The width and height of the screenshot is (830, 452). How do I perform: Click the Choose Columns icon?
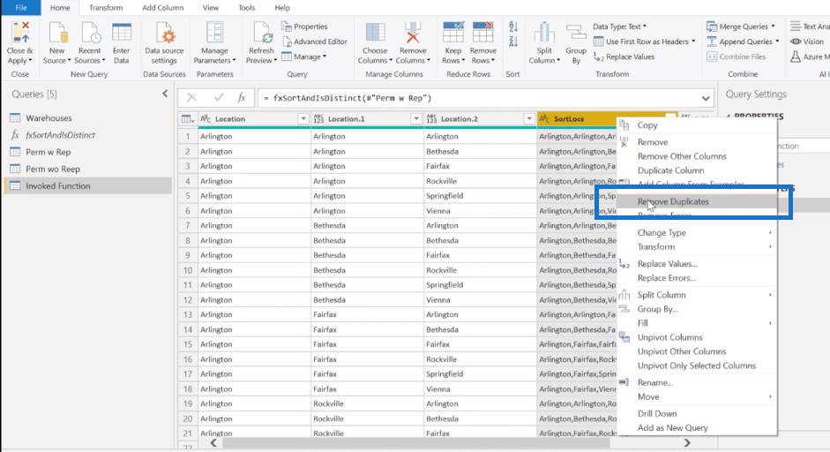point(375,34)
